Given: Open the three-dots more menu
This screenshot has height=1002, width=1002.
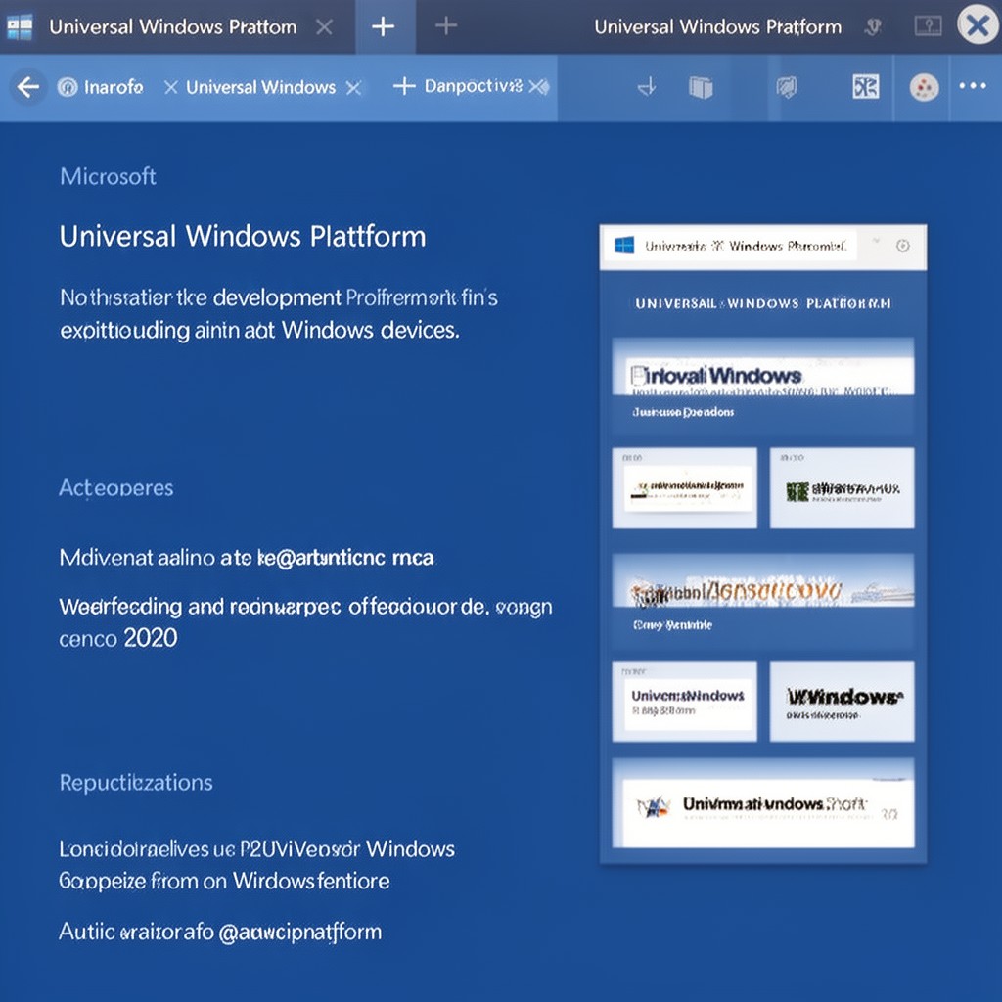Looking at the screenshot, I should pyautogui.click(x=973, y=86).
